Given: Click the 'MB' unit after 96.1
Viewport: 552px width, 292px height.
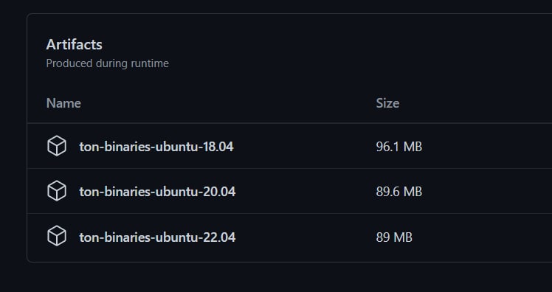Looking at the screenshot, I should click(413, 146).
